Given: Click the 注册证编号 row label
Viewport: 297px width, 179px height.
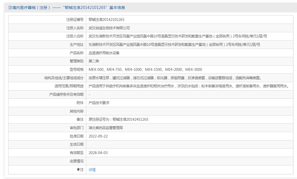Looking at the screenshot, I should [75, 20].
